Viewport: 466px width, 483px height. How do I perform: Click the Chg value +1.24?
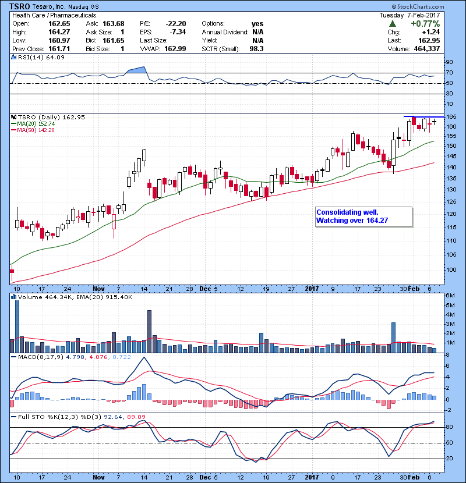click(431, 32)
